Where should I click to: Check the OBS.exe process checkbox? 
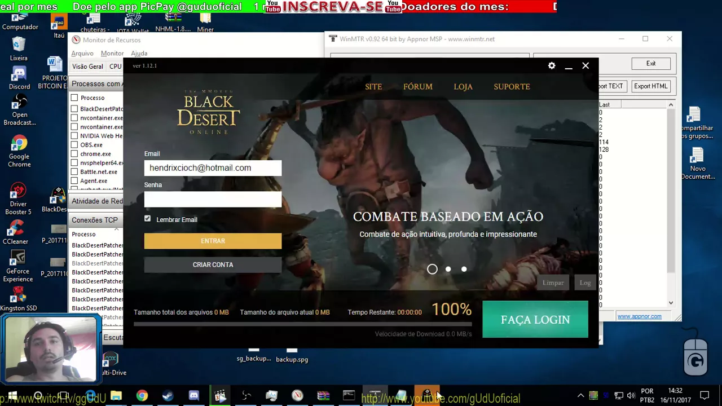(74, 145)
